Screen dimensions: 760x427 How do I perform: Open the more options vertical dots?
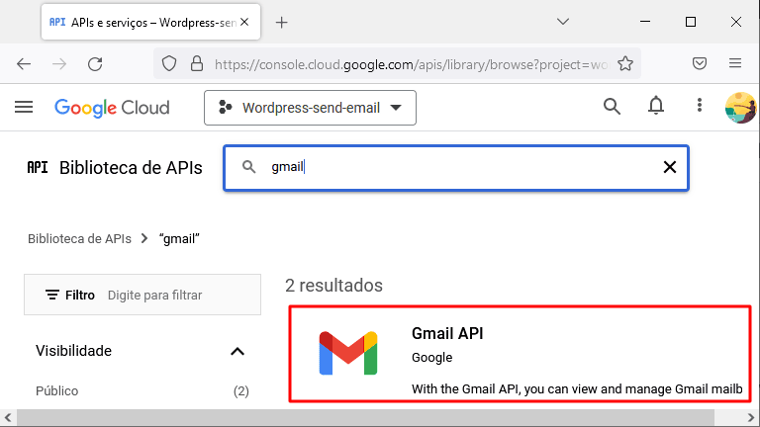point(700,105)
